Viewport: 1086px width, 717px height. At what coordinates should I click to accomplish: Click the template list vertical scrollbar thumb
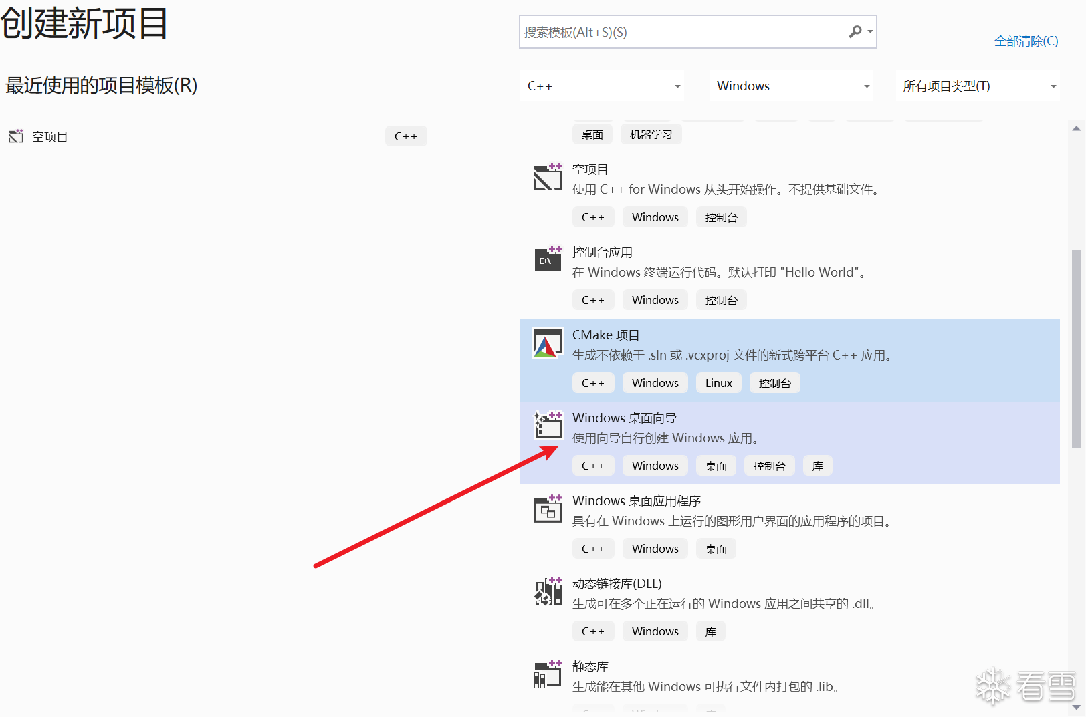(x=1076, y=349)
